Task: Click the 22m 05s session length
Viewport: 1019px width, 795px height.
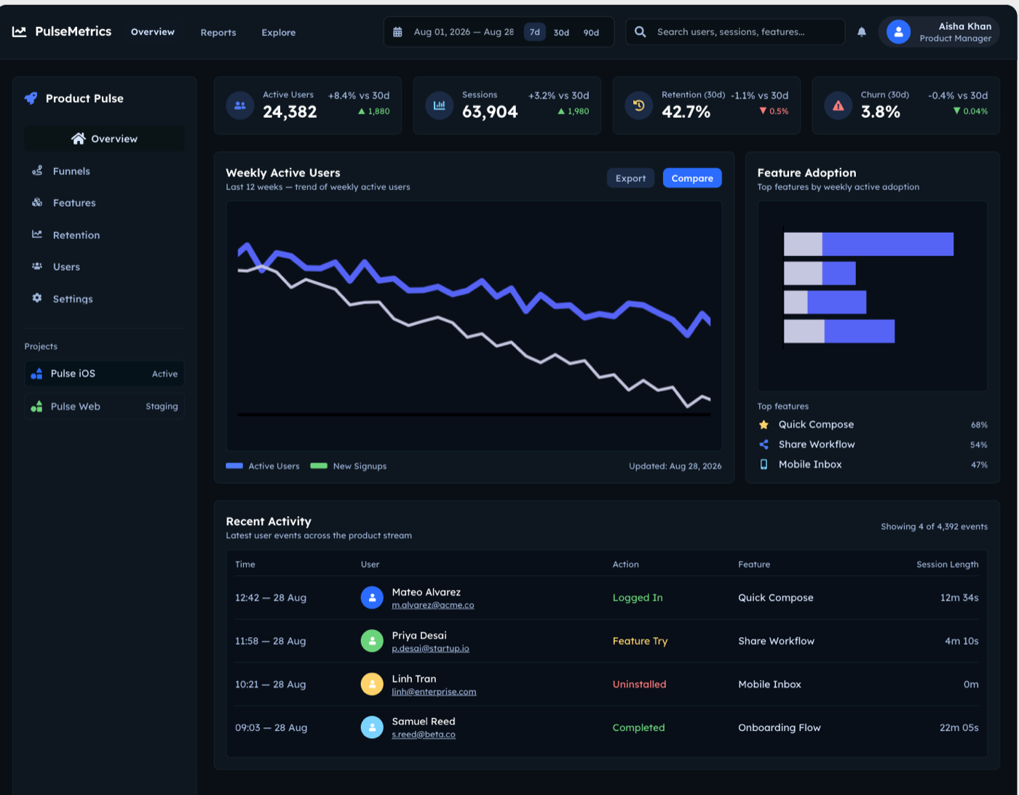Action: point(959,727)
